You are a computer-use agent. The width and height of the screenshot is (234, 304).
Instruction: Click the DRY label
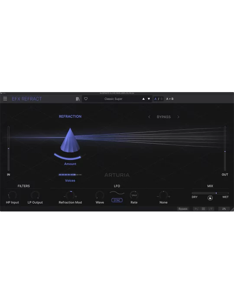tap(195, 197)
